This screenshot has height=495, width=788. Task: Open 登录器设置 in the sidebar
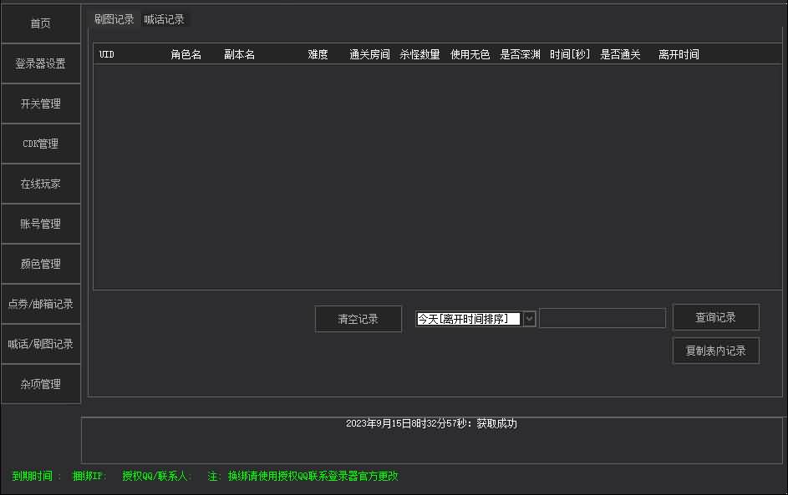(41, 63)
